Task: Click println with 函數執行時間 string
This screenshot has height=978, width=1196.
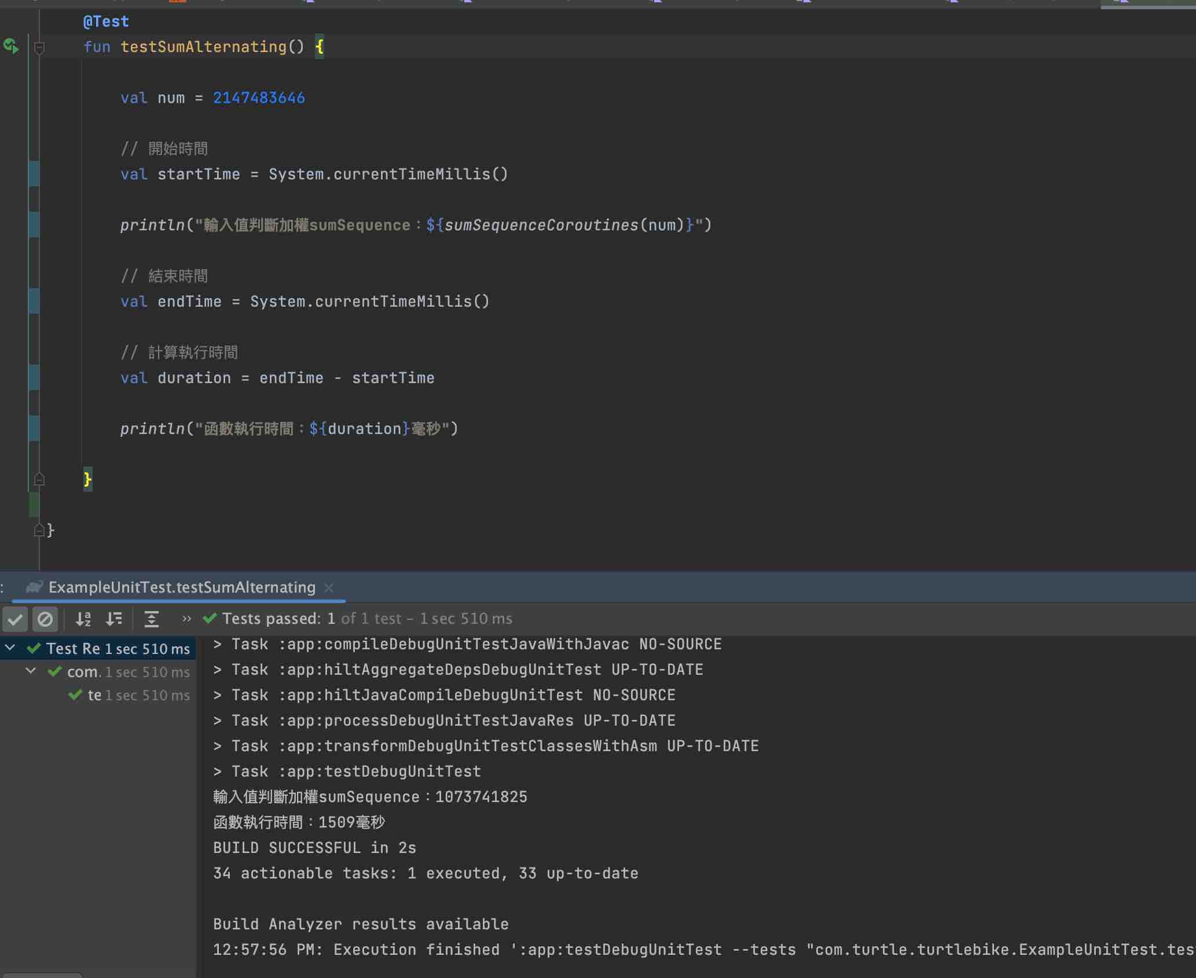Action: 289,429
